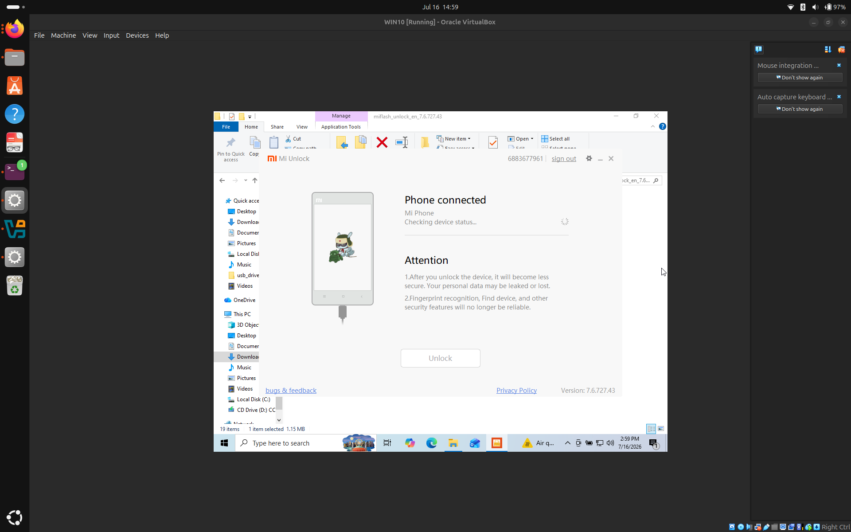
Task: Select CD Drive (D:) in navigation pane
Action: 251,410
